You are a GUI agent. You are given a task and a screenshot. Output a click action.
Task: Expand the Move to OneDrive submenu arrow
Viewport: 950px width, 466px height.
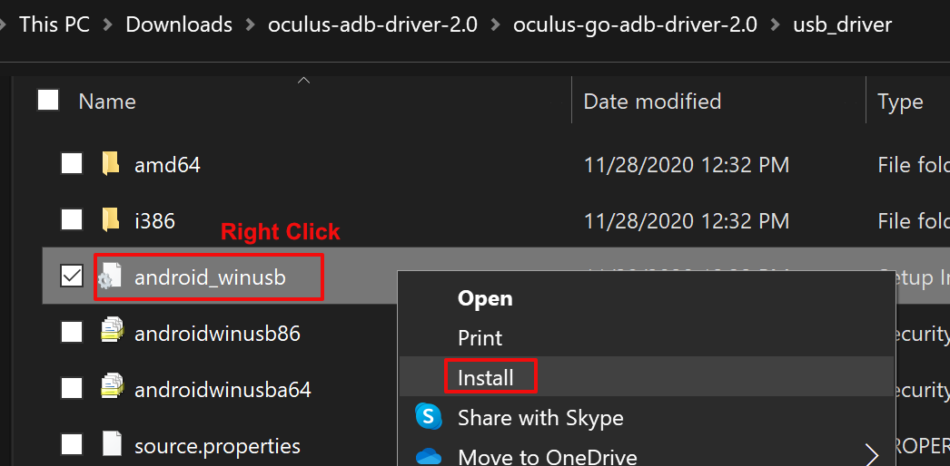click(872, 453)
